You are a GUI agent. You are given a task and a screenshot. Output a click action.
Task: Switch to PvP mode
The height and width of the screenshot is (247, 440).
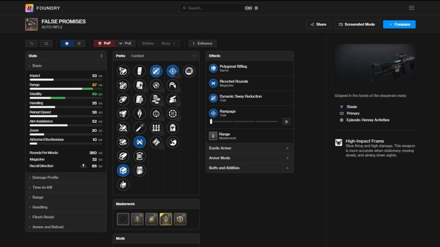(x=104, y=43)
